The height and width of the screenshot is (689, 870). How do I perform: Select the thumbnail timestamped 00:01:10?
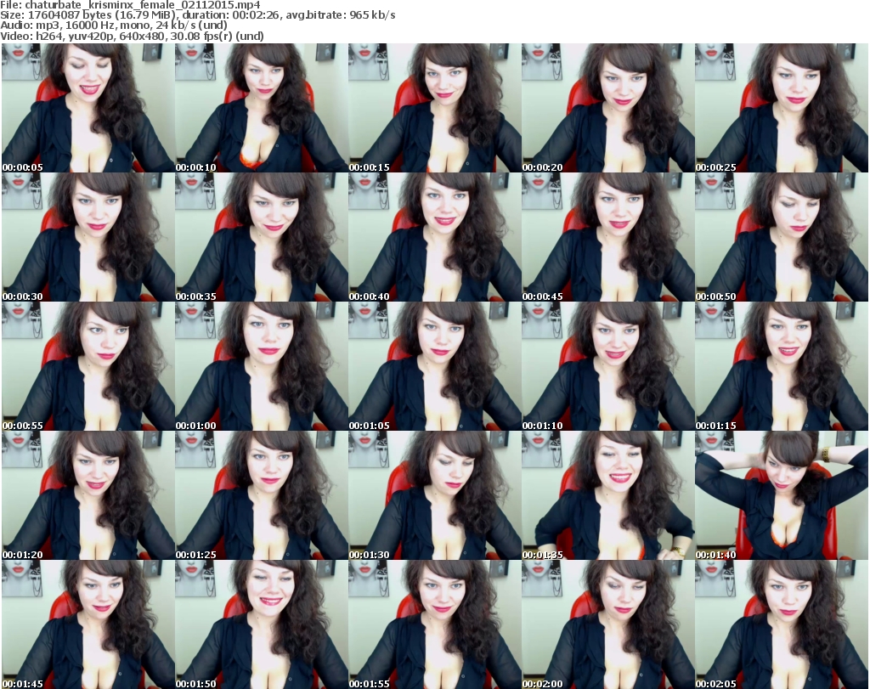click(608, 367)
